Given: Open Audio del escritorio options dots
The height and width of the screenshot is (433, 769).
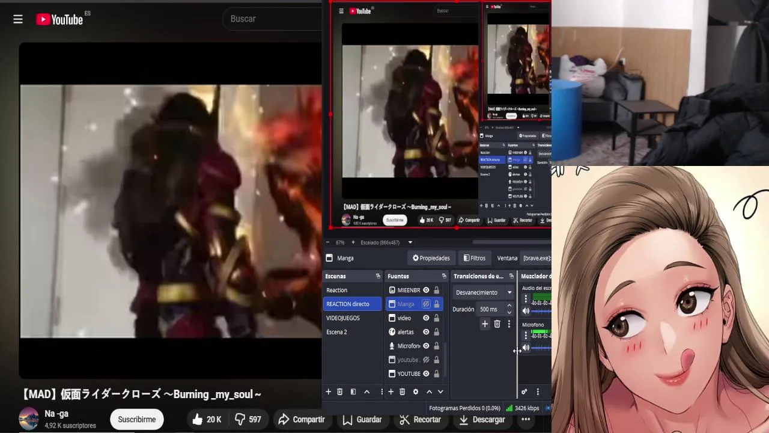Looking at the screenshot, I should 526,299.
